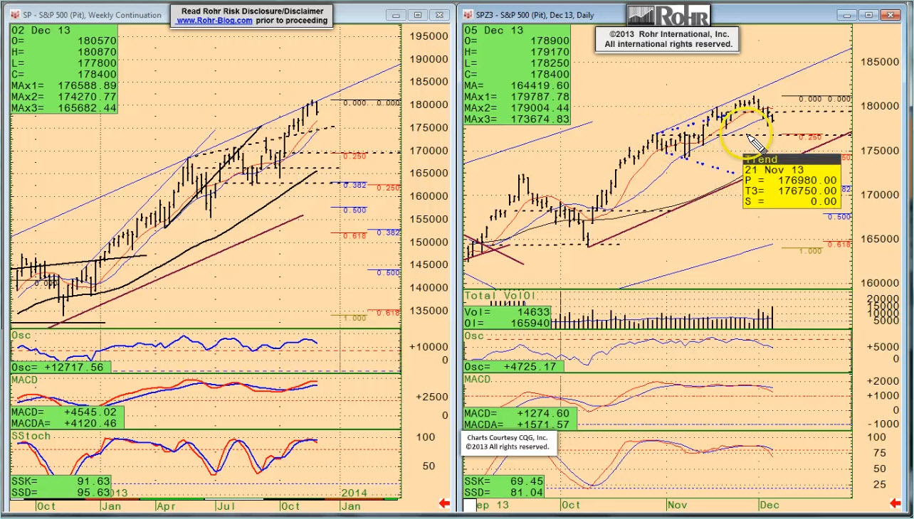Maximize the SP Weekly Continuation window
Image resolution: width=914 pixels, height=519 pixels.
coord(418,15)
